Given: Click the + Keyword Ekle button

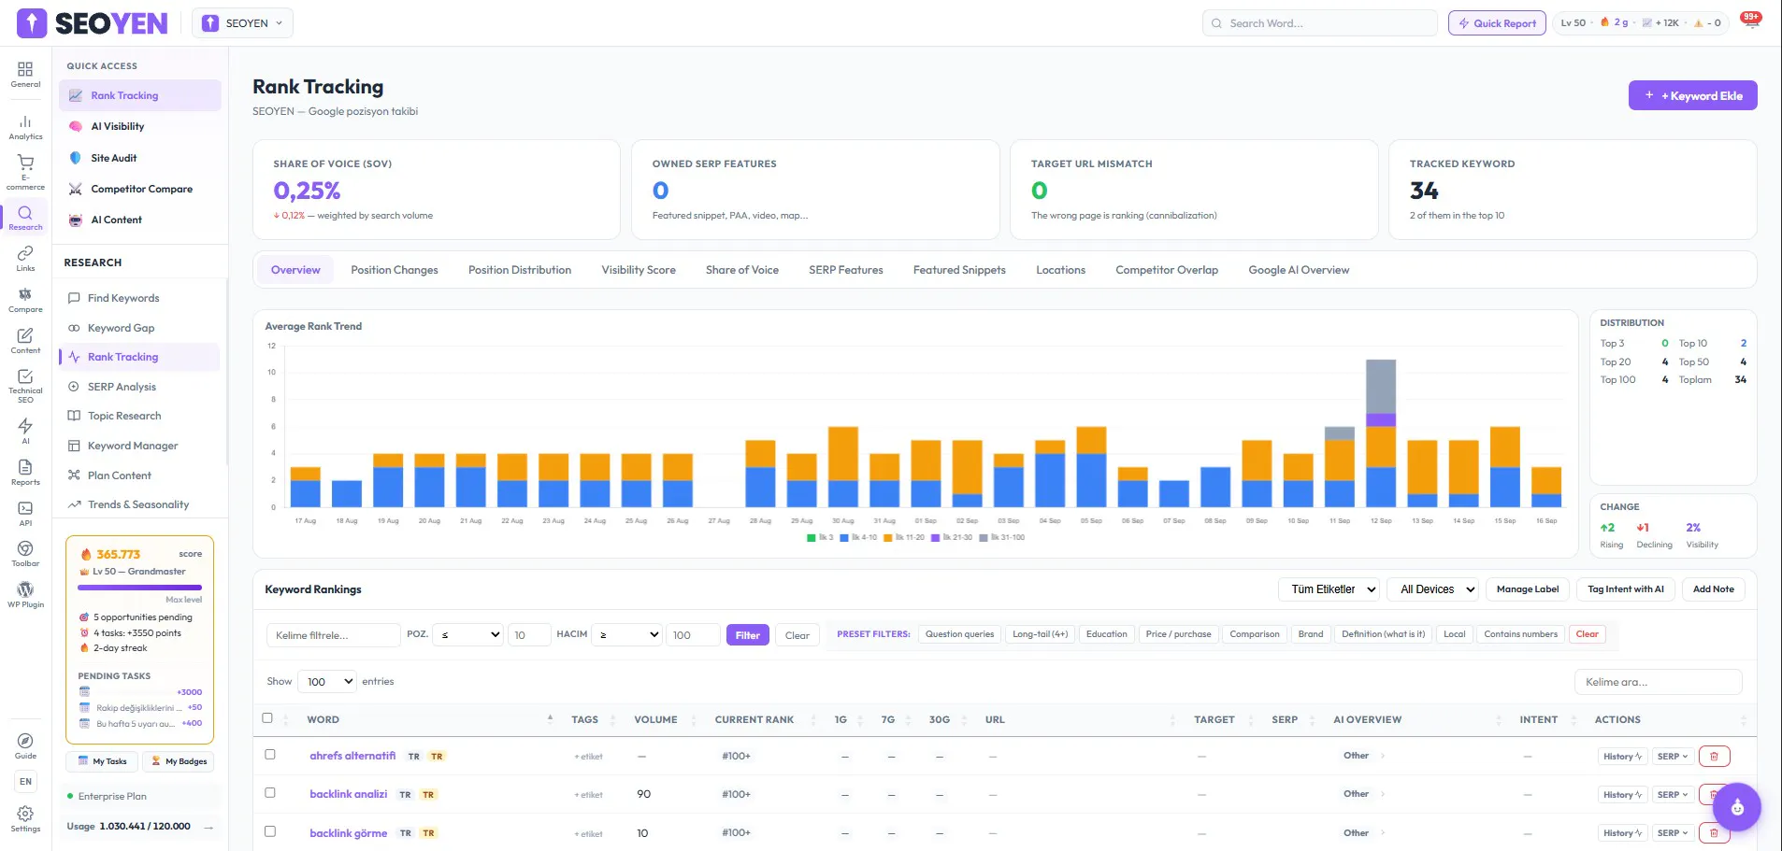Looking at the screenshot, I should [1693, 95].
